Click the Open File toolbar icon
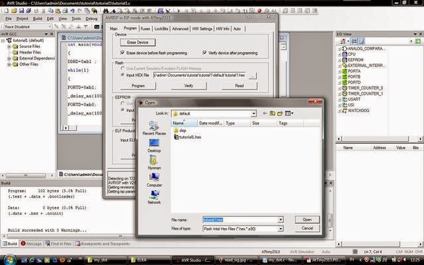The height and width of the screenshot is (265, 424). pyautogui.click(x=14, y=11)
